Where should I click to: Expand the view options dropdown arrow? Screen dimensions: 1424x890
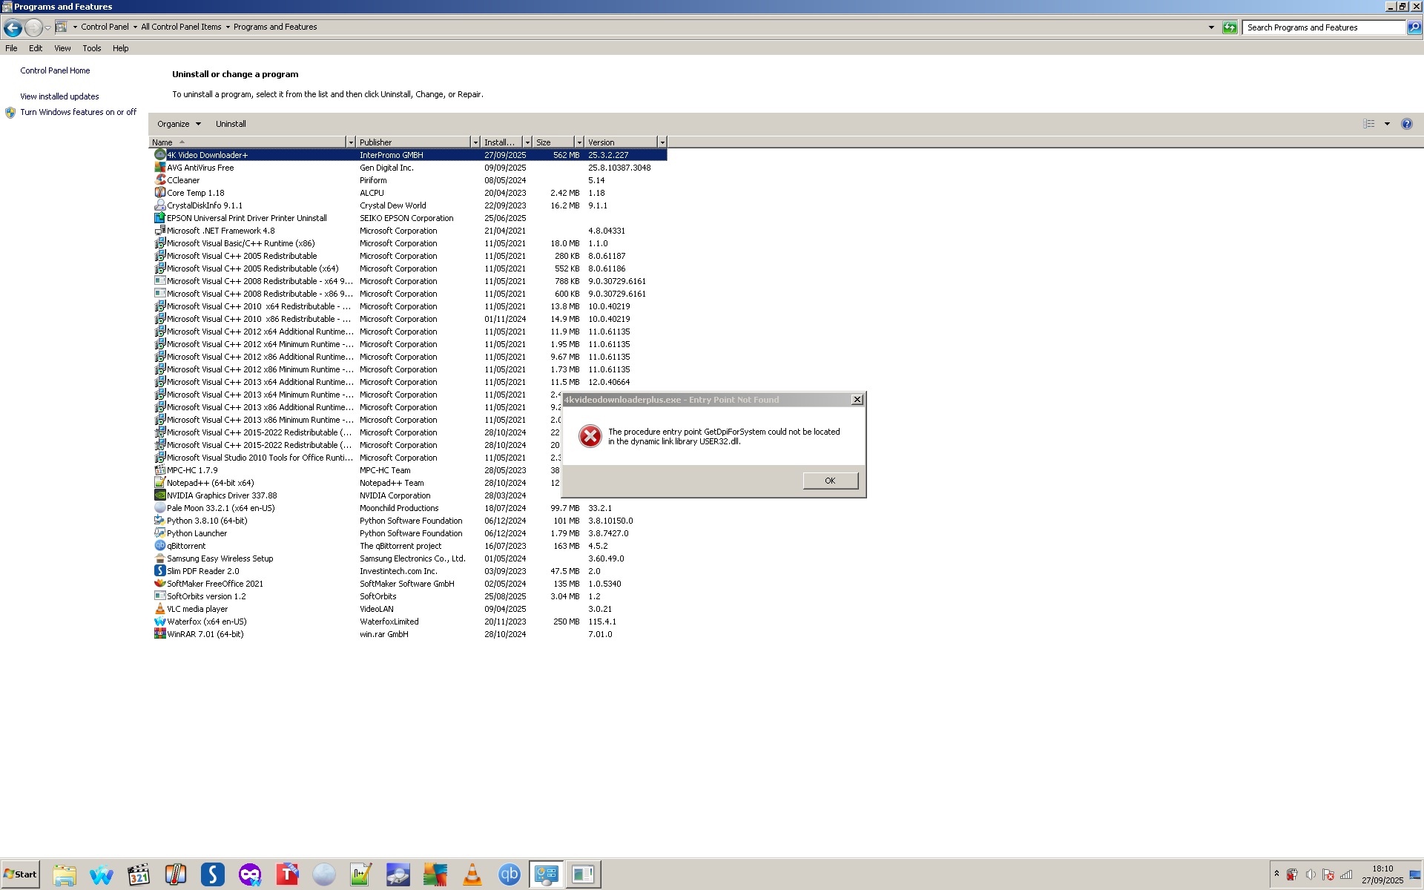point(1387,124)
